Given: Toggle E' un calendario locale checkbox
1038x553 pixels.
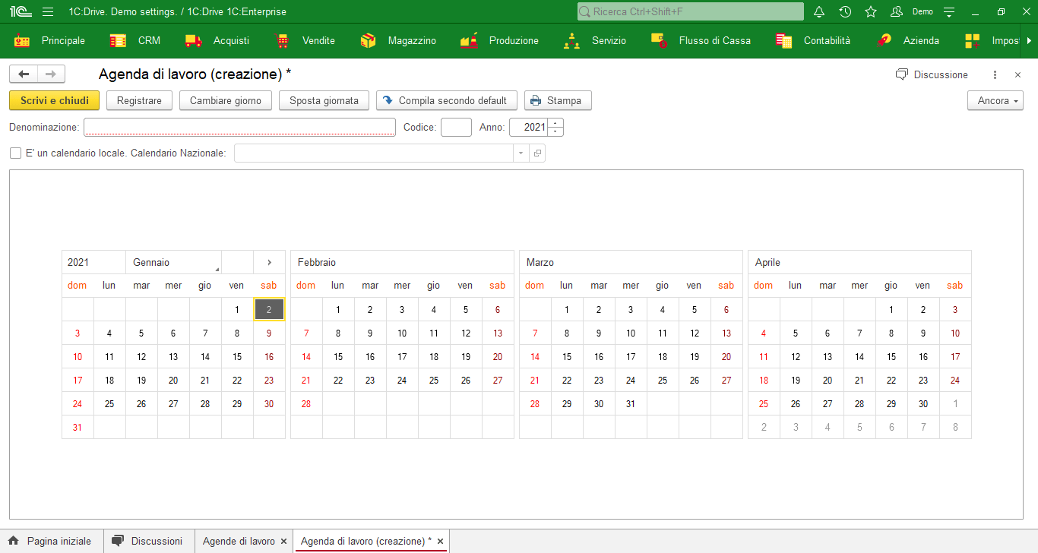Looking at the screenshot, I should [15, 153].
